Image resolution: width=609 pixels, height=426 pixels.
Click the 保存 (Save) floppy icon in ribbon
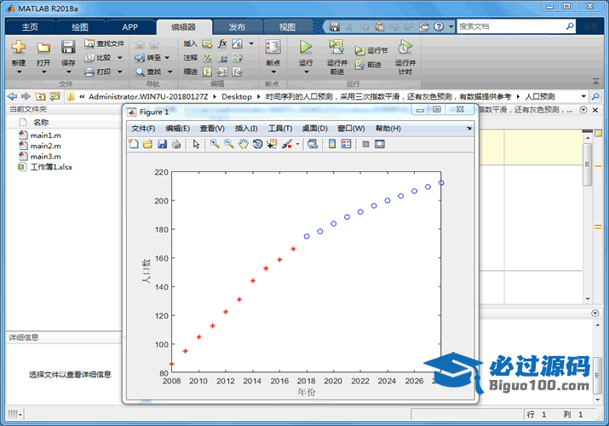(68, 48)
